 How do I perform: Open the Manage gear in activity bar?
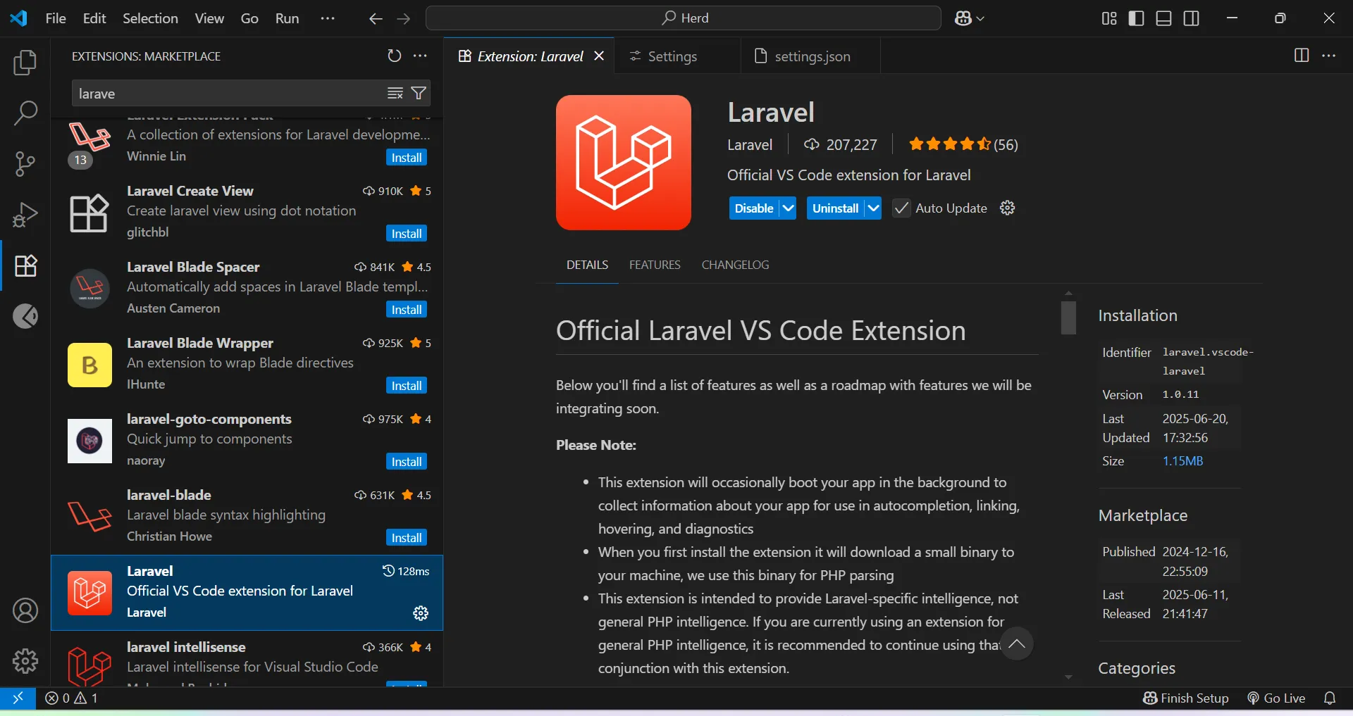click(x=25, y=661)
